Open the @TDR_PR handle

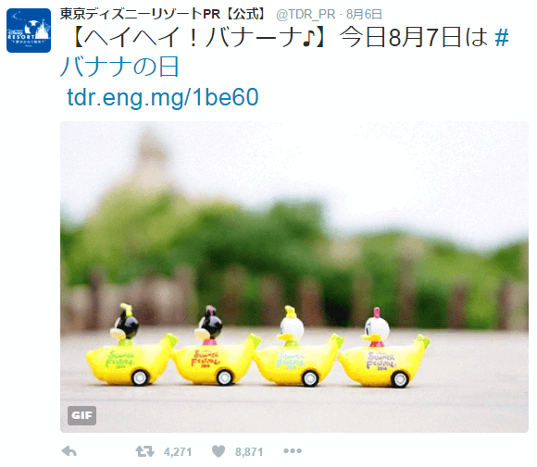click(x=306, y=15)
